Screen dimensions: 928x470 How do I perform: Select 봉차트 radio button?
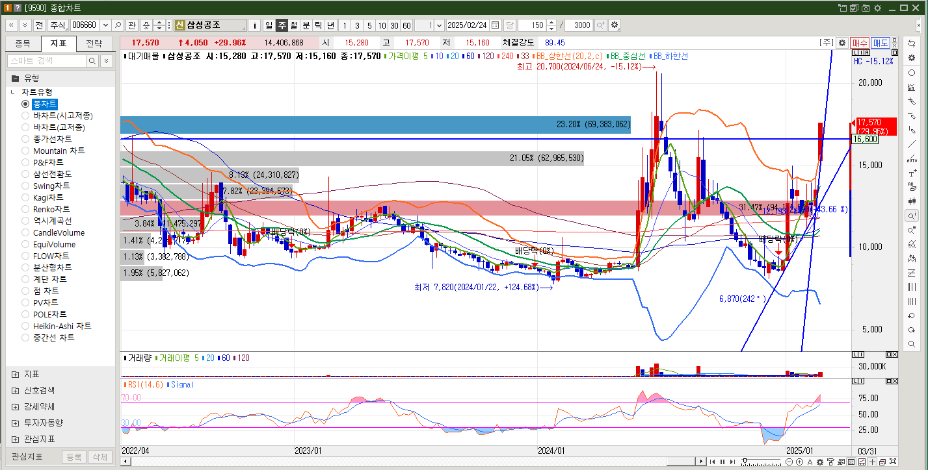[26, 104]
